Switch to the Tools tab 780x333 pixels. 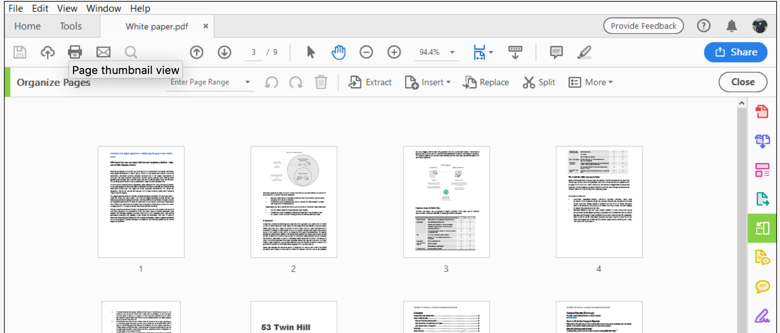point(70,26)
